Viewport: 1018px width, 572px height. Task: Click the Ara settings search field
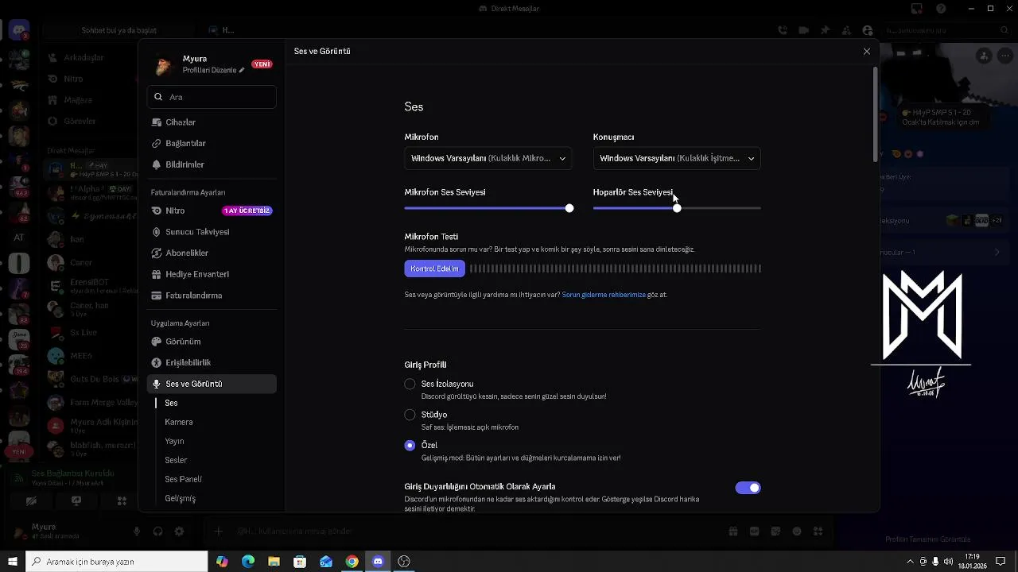pyautogui.click(x=212, y=97)
